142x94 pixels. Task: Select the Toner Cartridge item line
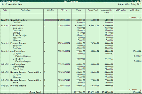[20, 35]
